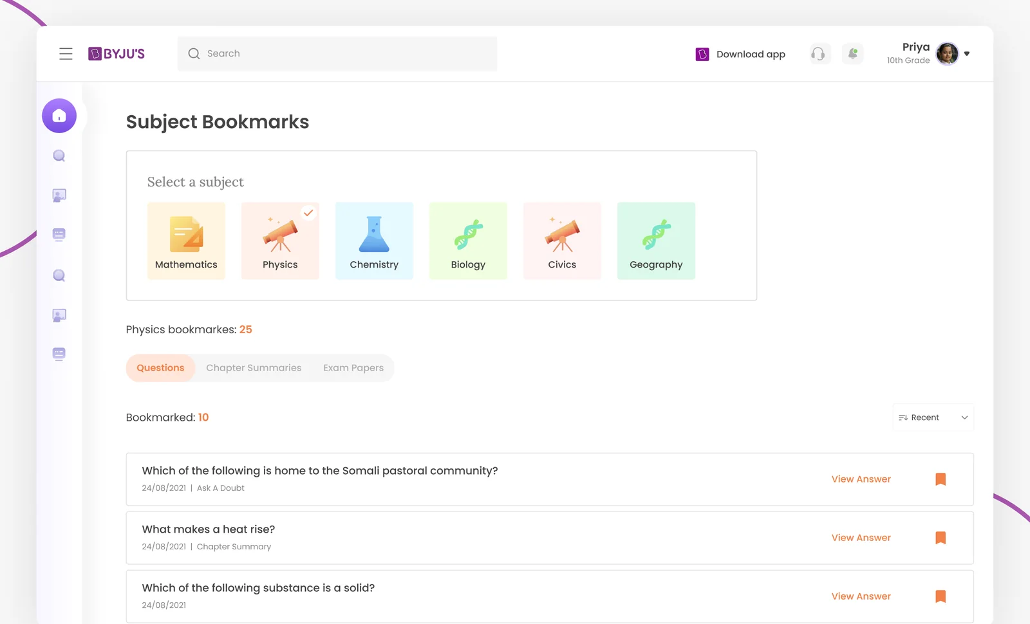View Answer for "What makes a heat rise?"

(x=861, y=538)
